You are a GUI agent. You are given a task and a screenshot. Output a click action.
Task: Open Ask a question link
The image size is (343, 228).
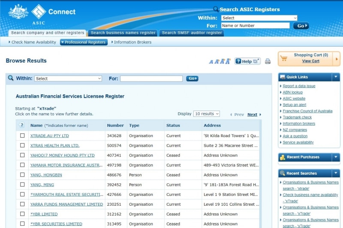295,136
